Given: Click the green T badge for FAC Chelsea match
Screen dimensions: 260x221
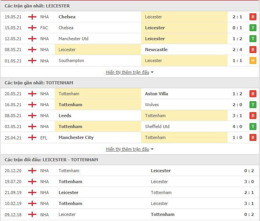Looking at the screenshot, I should point(253,28).
